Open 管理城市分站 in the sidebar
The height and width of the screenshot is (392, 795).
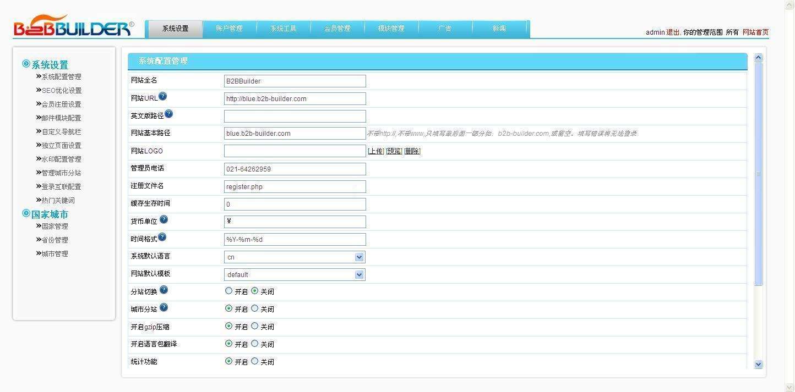[x=61, y=173]
